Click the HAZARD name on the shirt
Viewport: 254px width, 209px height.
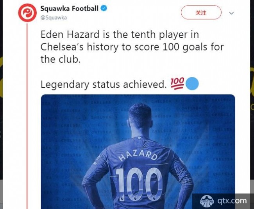pos(138,156)
